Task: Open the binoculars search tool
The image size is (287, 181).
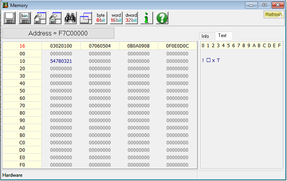Action: click(70, 18)
